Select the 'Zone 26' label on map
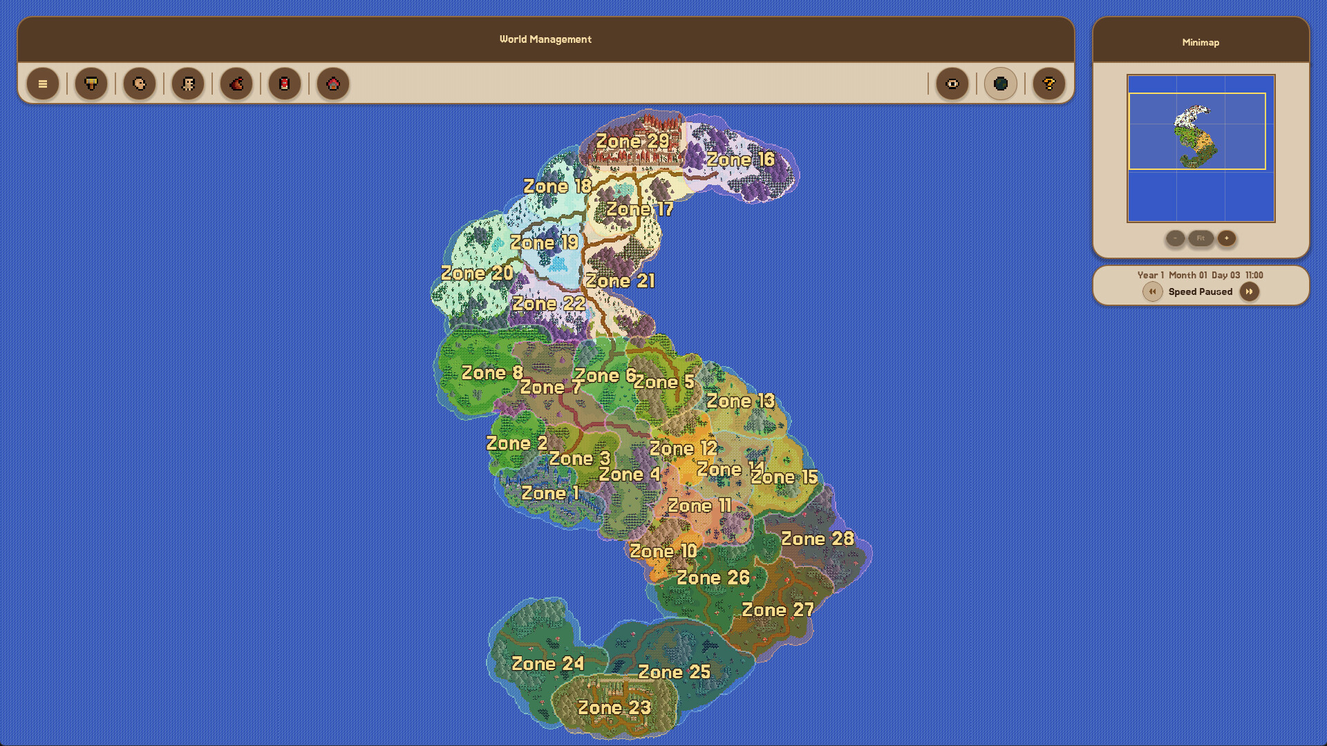Image resolution: width=1327 pixels, height=746 pixels. tap(713, 577)
